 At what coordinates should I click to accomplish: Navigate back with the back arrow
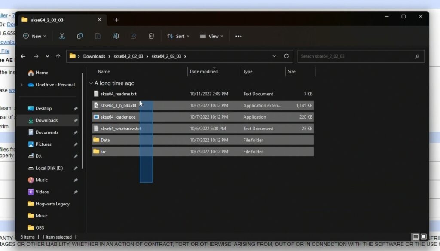[23, 56]
